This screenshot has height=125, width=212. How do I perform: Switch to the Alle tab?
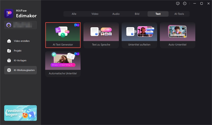pos(74,14)
